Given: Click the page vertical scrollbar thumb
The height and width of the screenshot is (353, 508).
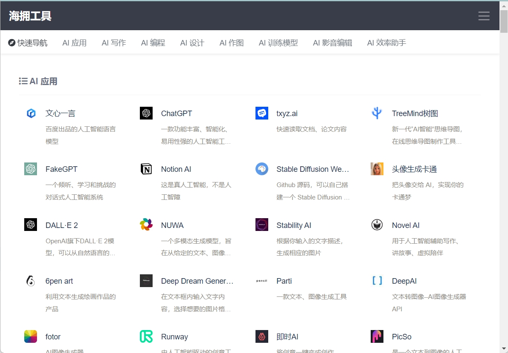Looking at the screenshot, I should click(504, 20).
